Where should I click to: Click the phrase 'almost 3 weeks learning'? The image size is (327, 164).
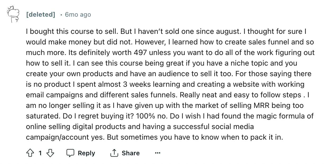(x=139, y=84)
